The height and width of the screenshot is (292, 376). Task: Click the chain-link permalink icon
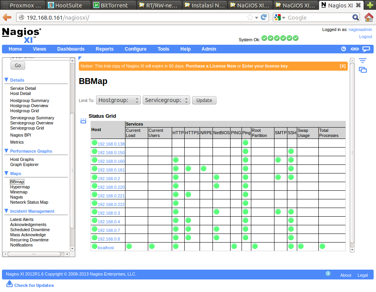[x=354, y=49]
